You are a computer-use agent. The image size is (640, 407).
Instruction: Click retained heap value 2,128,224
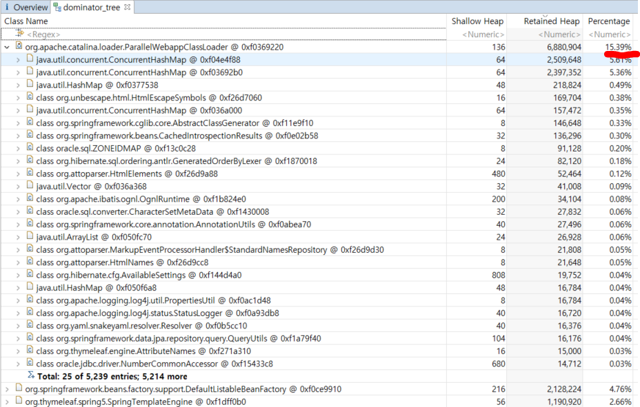(564, 390)
